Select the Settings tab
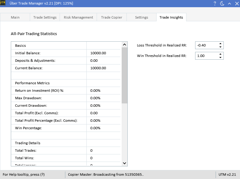The height and width of the screenshot is (179, 240). pyautogui.click(x=141, y=17)
